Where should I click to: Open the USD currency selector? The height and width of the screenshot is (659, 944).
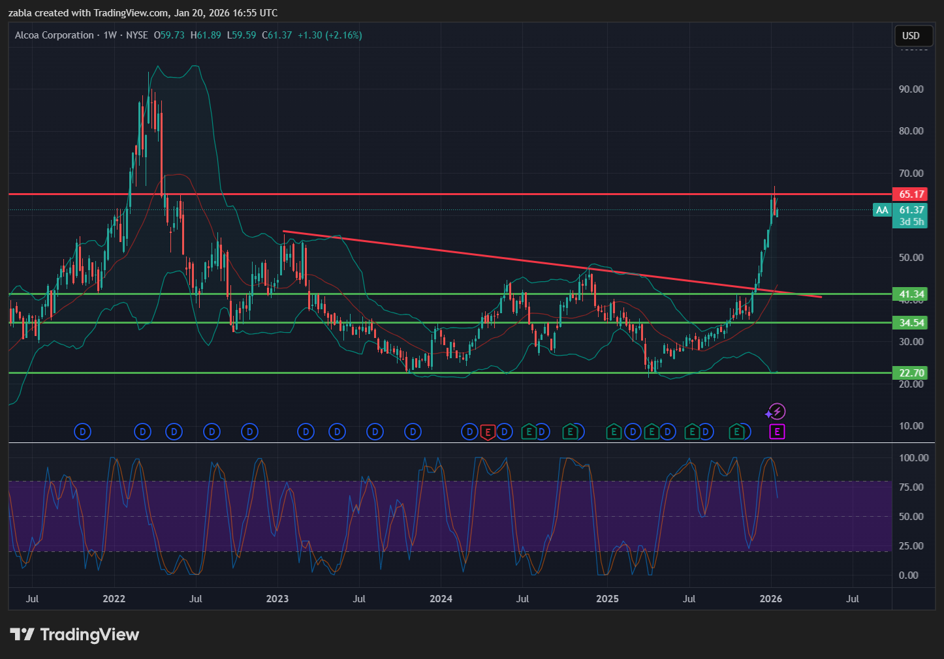911,36
